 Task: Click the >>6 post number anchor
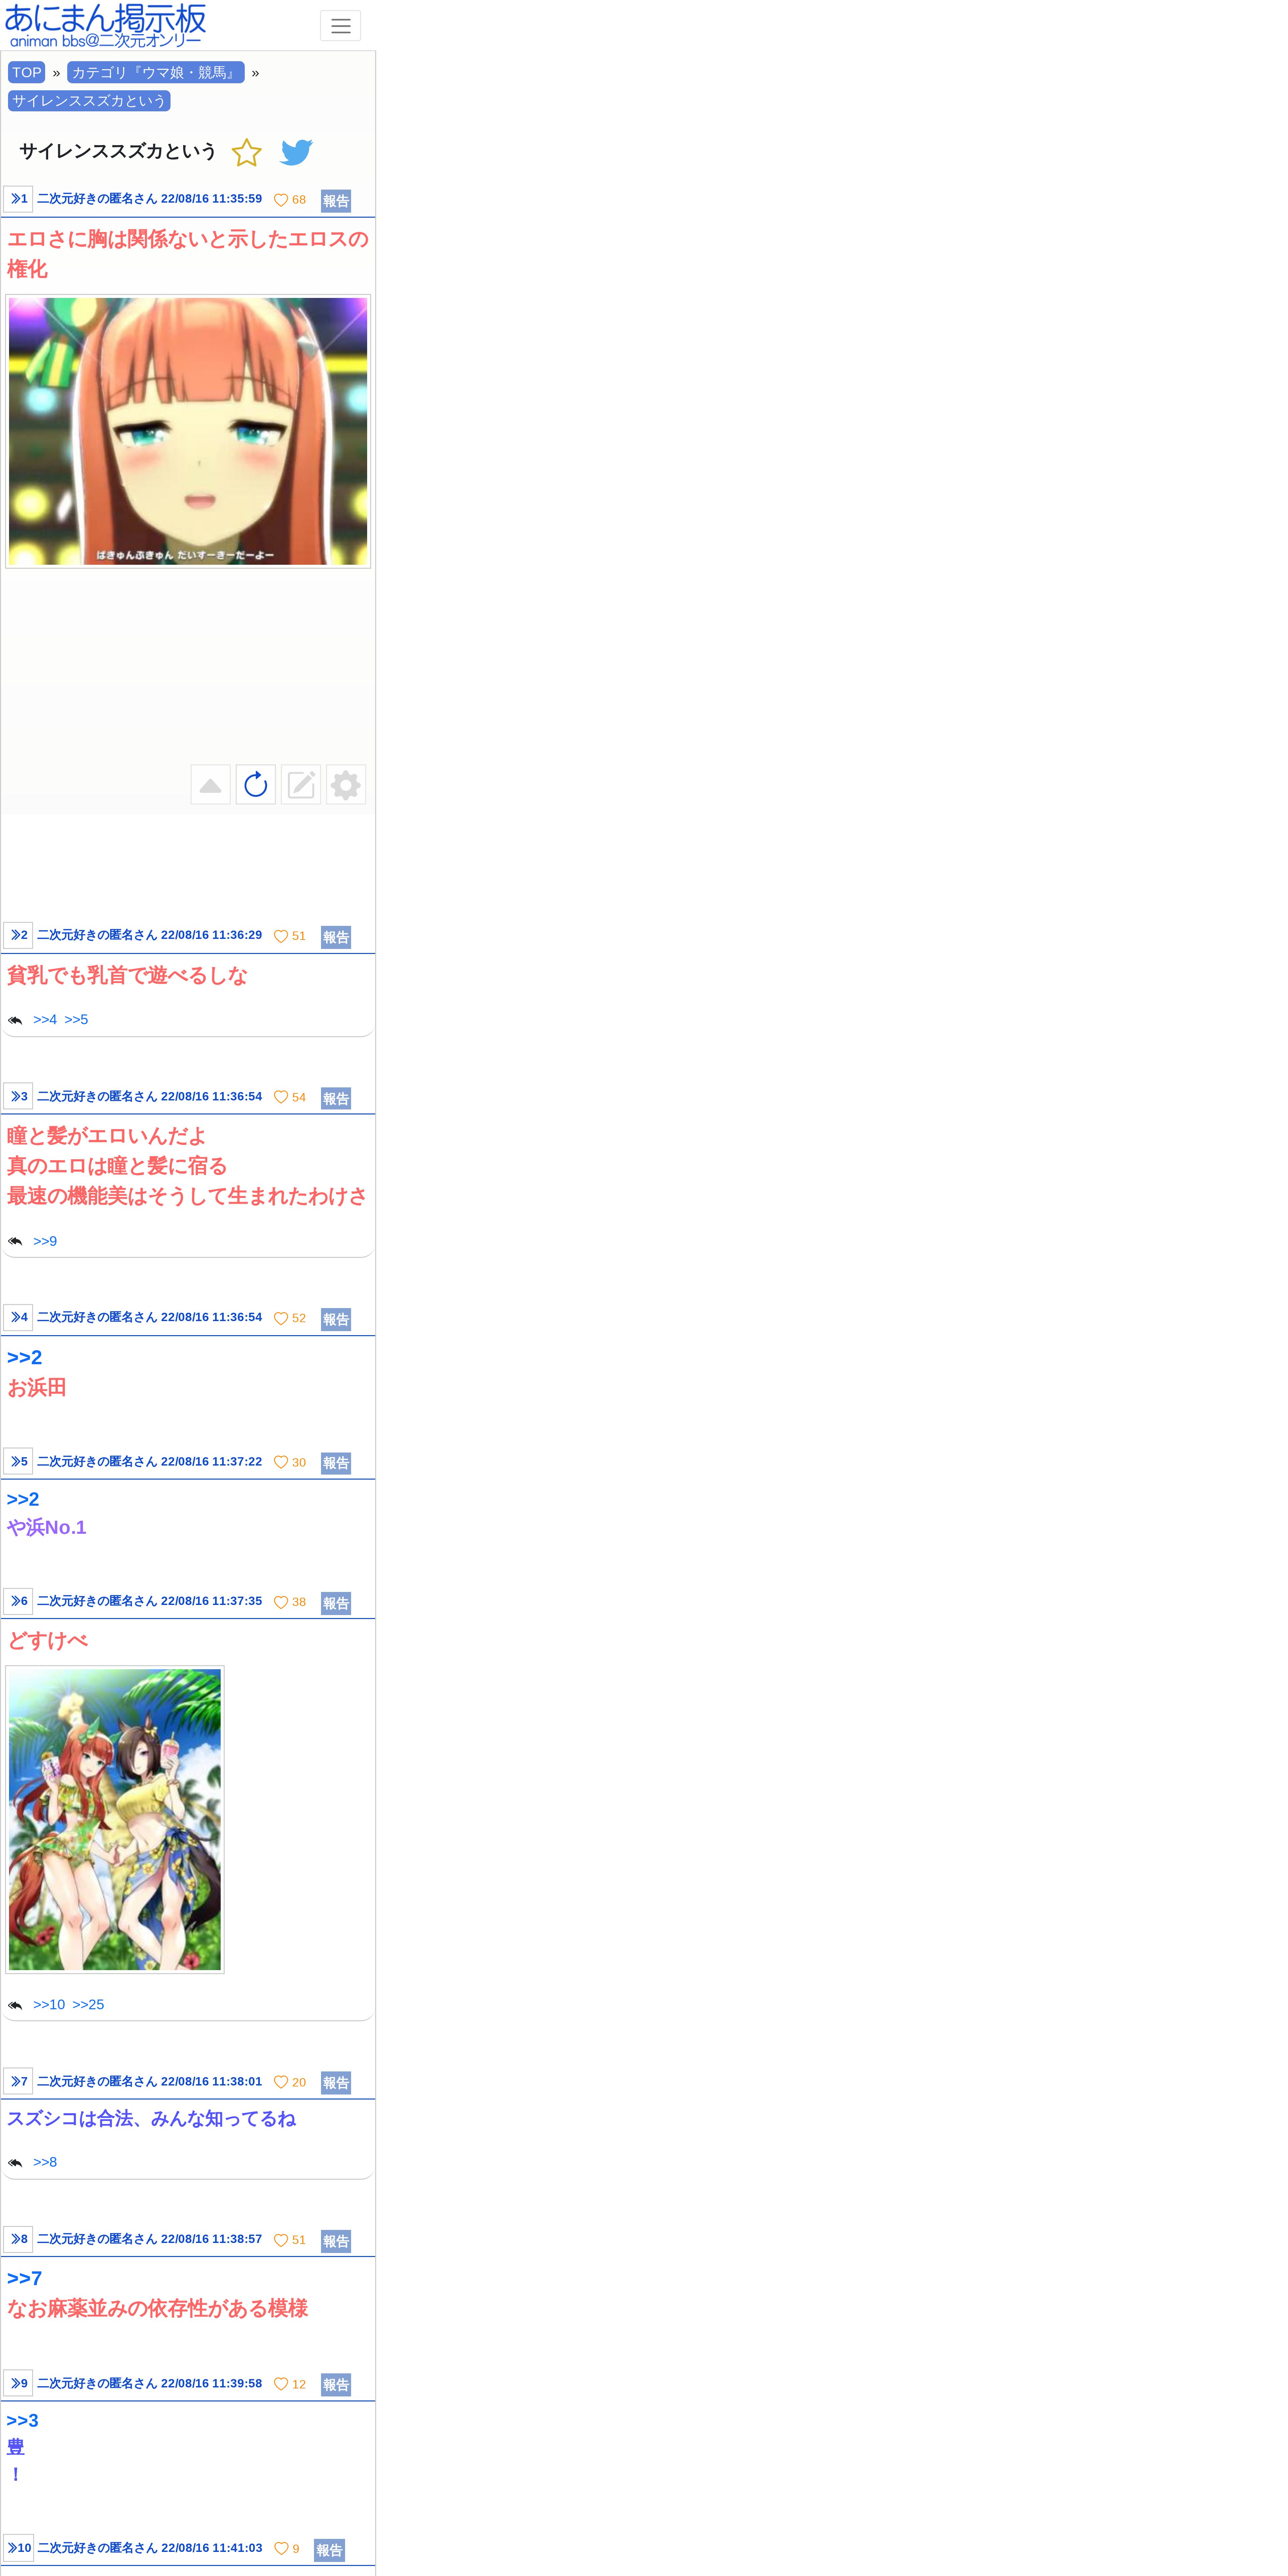click(x=18, y=1601)
